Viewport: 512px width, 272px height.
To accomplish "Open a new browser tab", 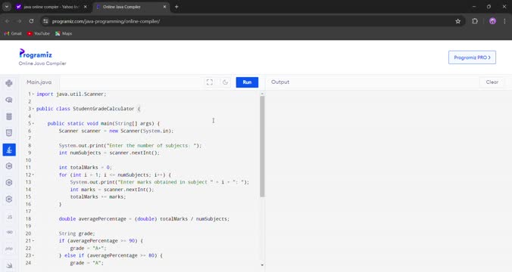I will pyautogui.click(x=176, y=7).
